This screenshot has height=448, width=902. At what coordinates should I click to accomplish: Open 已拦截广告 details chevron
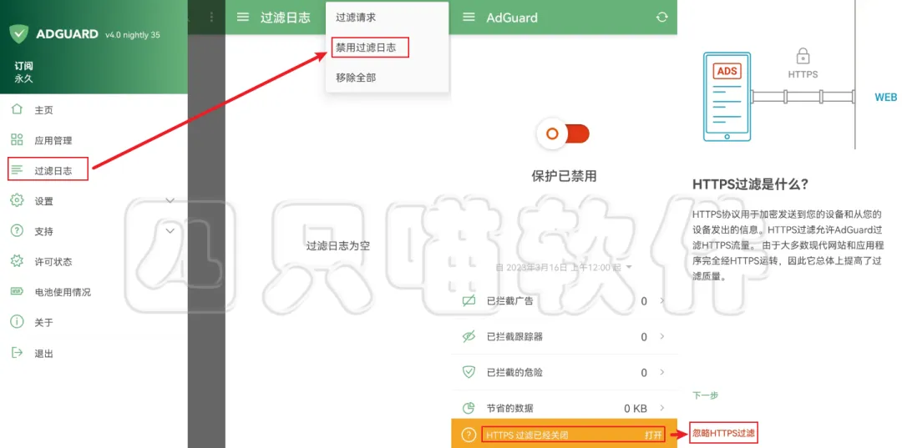click(662, 301)
